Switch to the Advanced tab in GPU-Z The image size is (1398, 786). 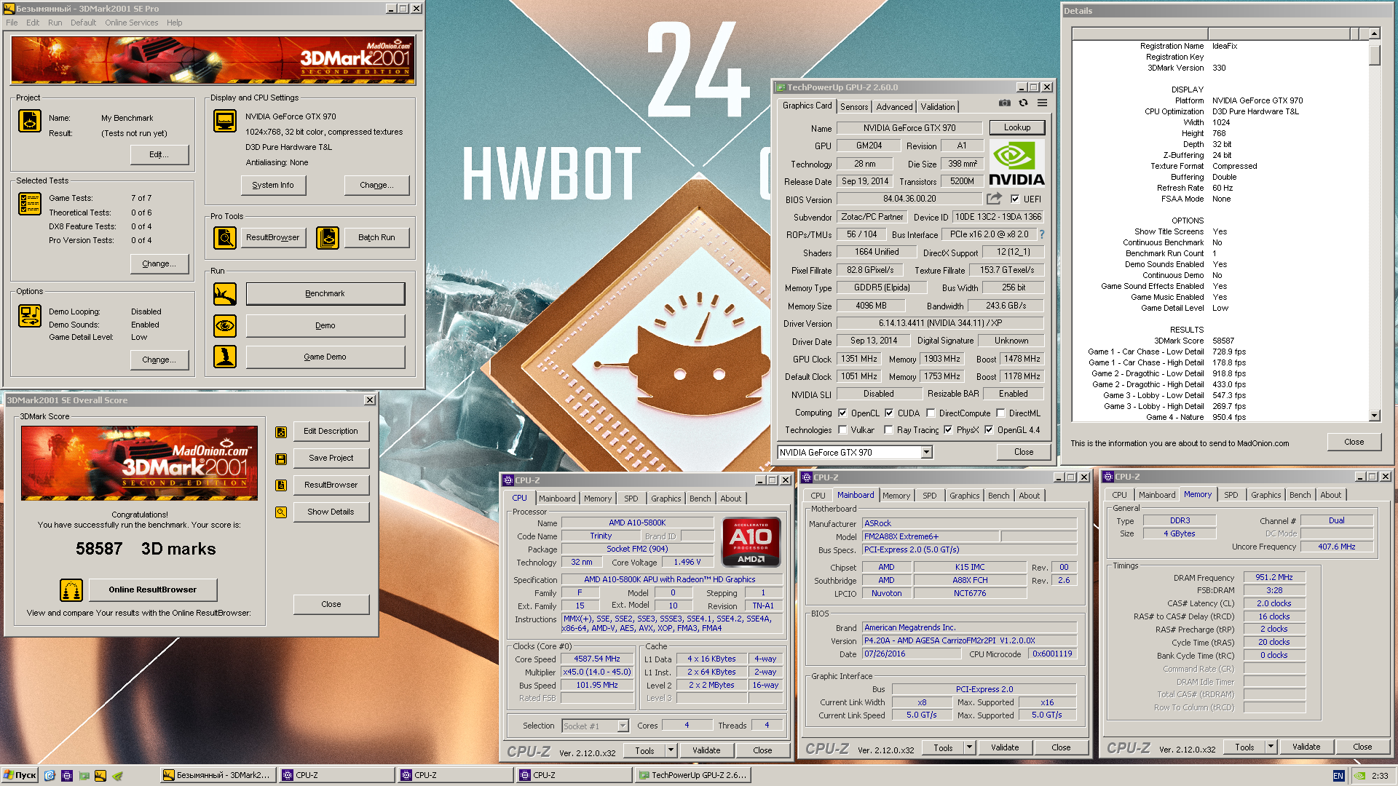click(894, 107)
